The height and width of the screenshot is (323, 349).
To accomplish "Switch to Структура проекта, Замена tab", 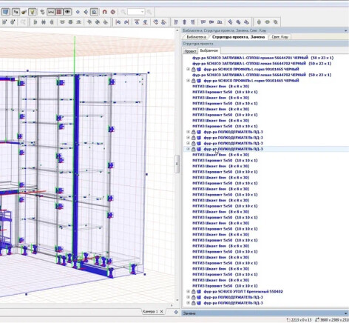I will (238, 37).
